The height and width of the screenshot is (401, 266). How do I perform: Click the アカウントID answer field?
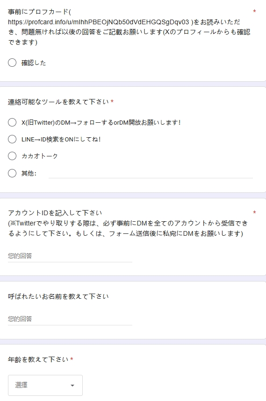70,256
